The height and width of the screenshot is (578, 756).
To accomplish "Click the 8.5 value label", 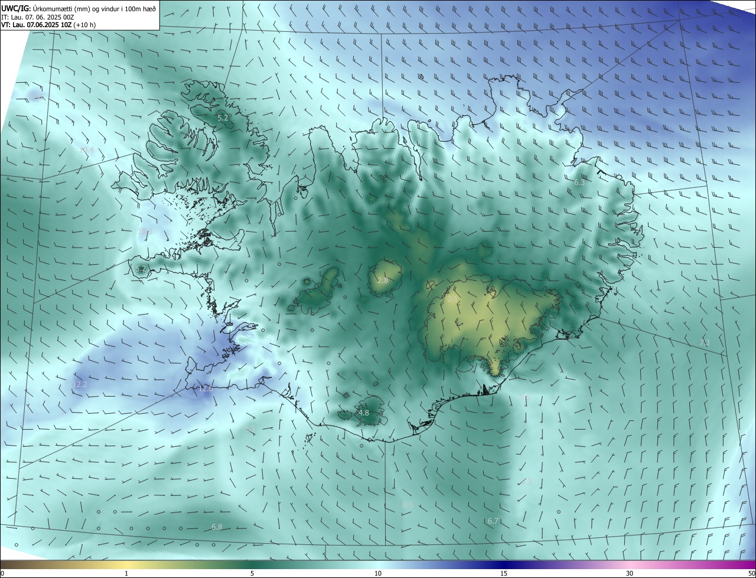I will tap(408, 505).
